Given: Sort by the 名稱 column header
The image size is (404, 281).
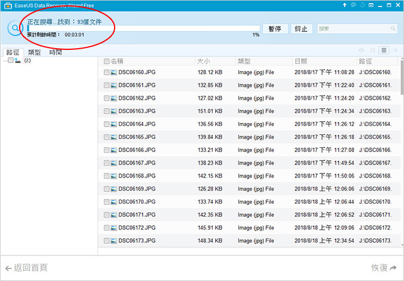Looking at the screenshot, I should coord(117,61).
